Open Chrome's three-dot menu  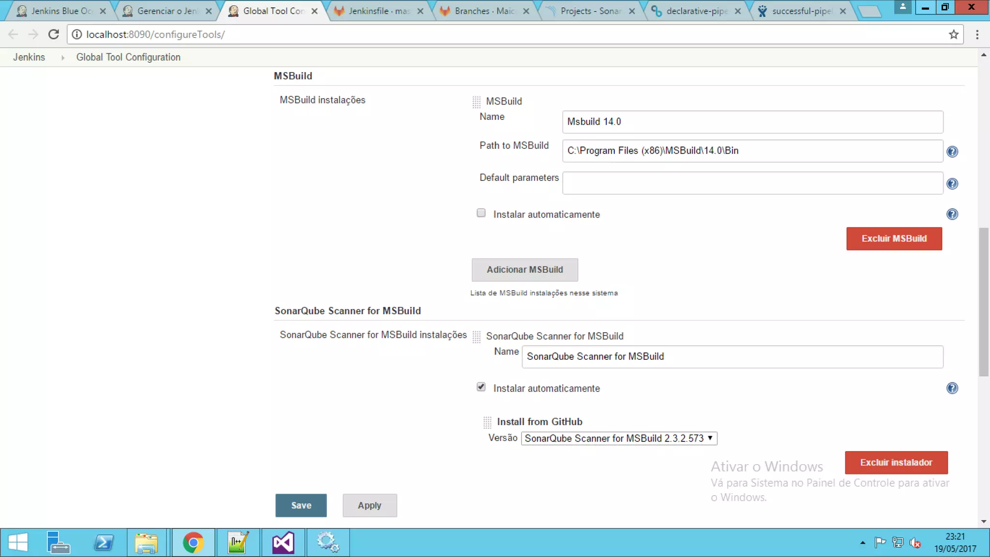click(x=977, y=34)
